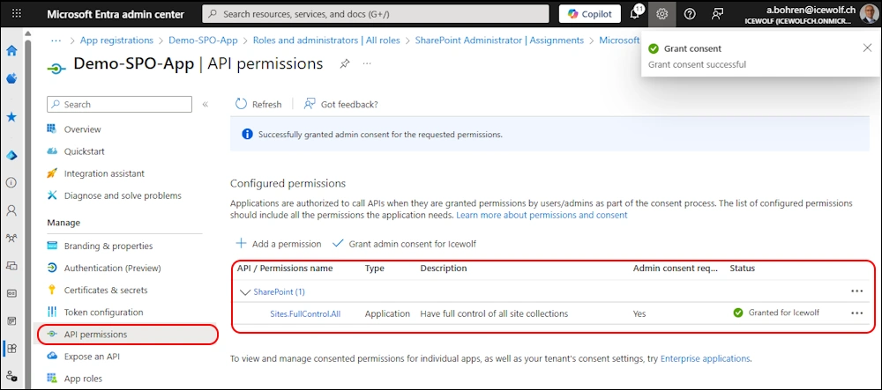Open the app launcher waffle icon
Viewport: 882px width, 390px height.
17,14
